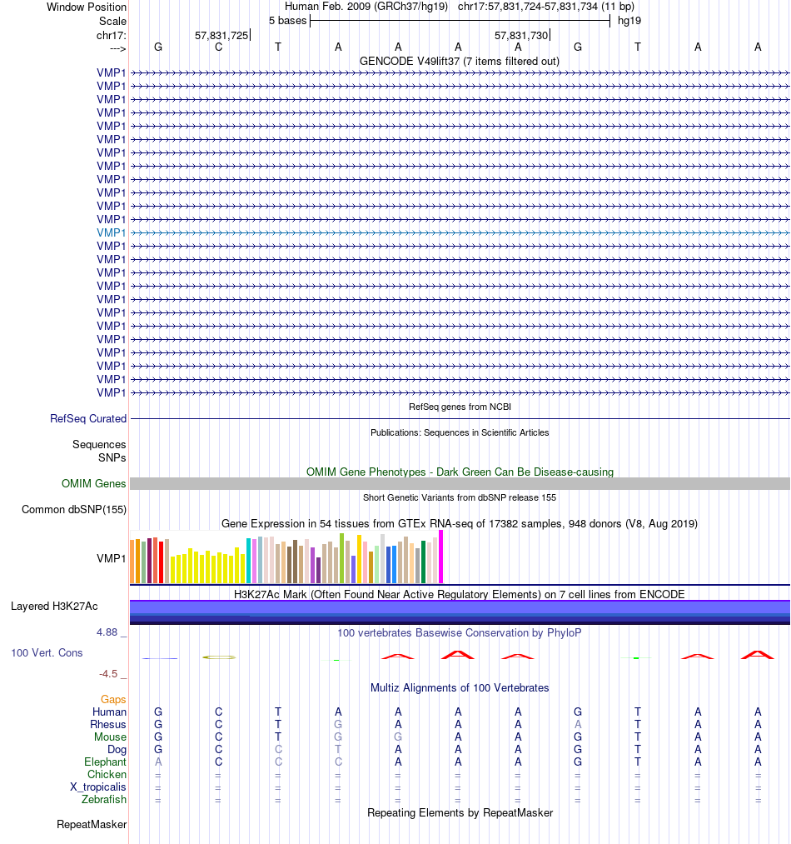The image size is (791, 844).
Task: Click the Dog species row label
Action: pyautogui.click(x=117, y=749)
